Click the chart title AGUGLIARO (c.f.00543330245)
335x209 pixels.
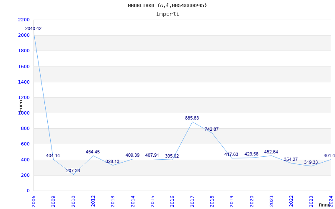(167, 5)
